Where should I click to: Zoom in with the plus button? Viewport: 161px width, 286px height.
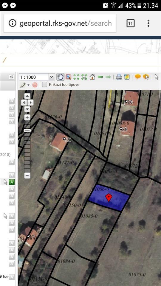tap(27, 117)
